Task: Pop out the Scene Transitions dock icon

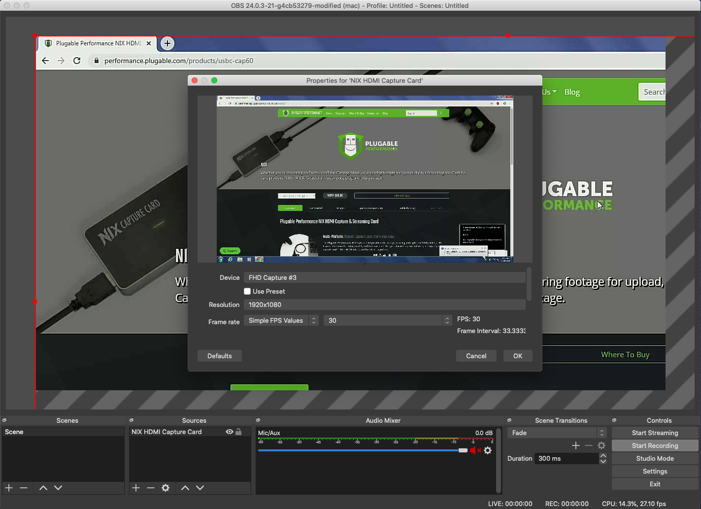Action: [x=509, y=420]
